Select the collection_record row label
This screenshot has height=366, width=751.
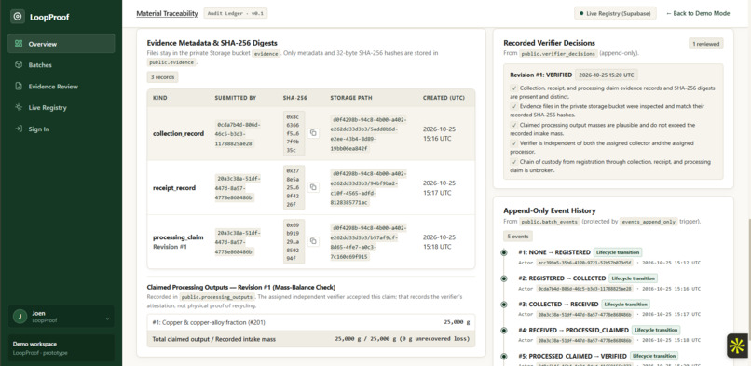coord(178,133)
